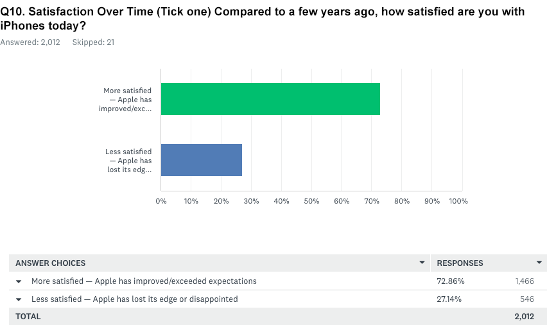Click the blue Less satisfied bar
The image size is (547, 325).
click(x=202, y=160)
